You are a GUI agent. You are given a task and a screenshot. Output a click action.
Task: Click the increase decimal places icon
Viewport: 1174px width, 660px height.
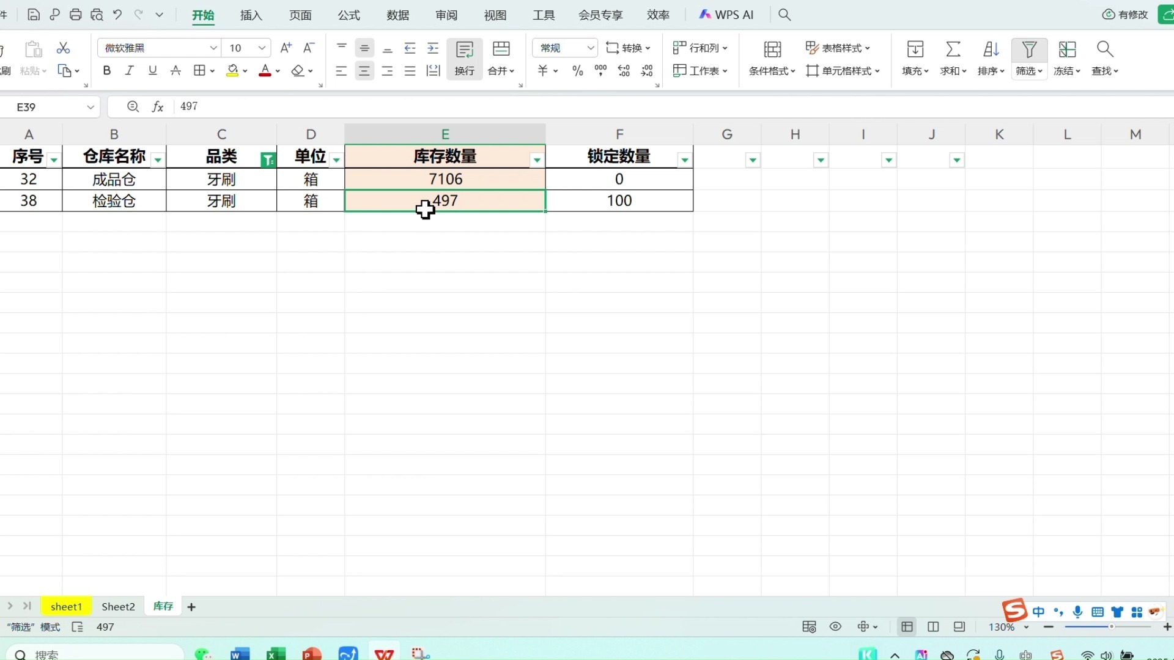pyautogui.click(x=624, y=70)
